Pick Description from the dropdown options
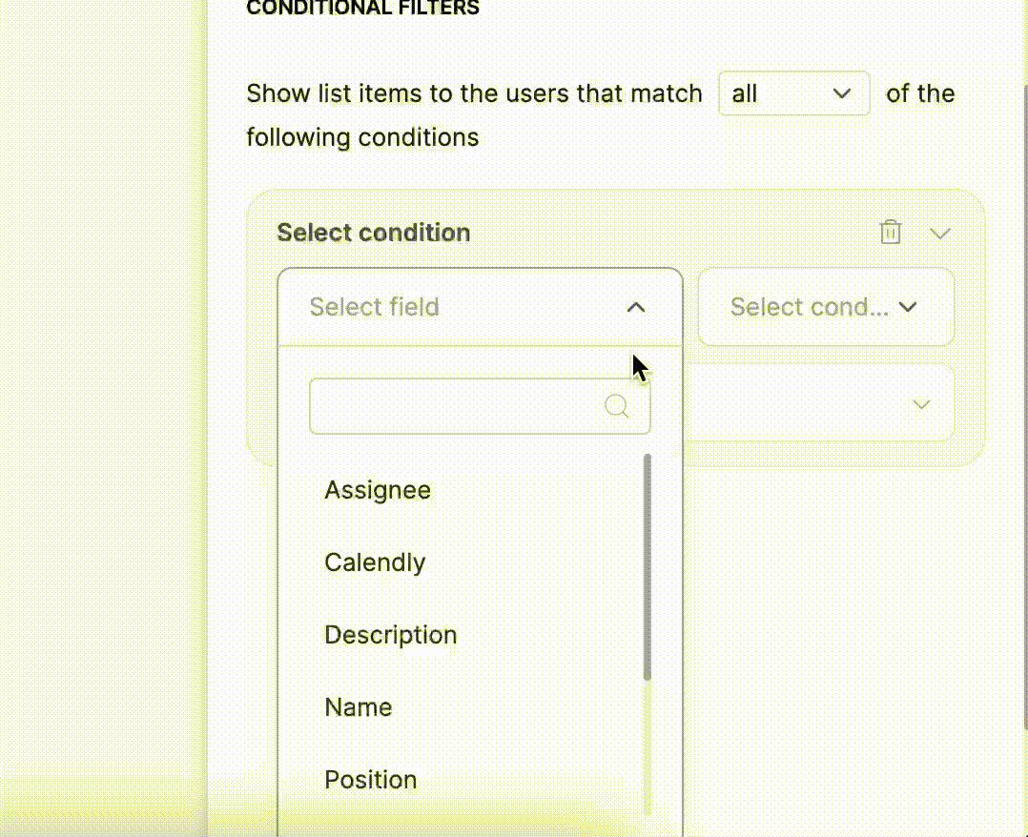Screen dimensions: 1028x837 (390, 634)
